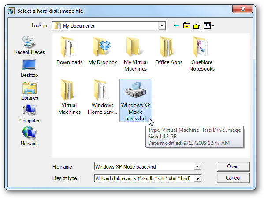Screen dimensions: 264x198
Task: Click the dialog title bar disk icon
Action: click(11, 11)
